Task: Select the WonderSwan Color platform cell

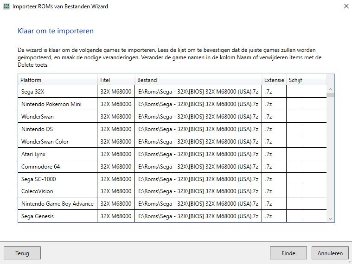Action: click(x=58, y=142)
